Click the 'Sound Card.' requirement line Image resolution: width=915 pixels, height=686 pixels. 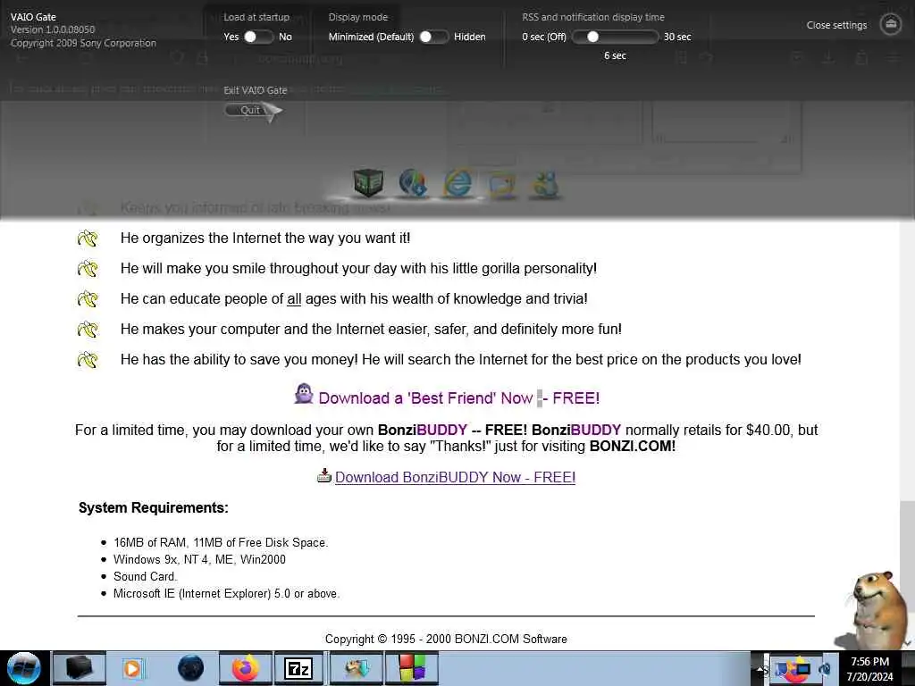(x=146, y=576)
